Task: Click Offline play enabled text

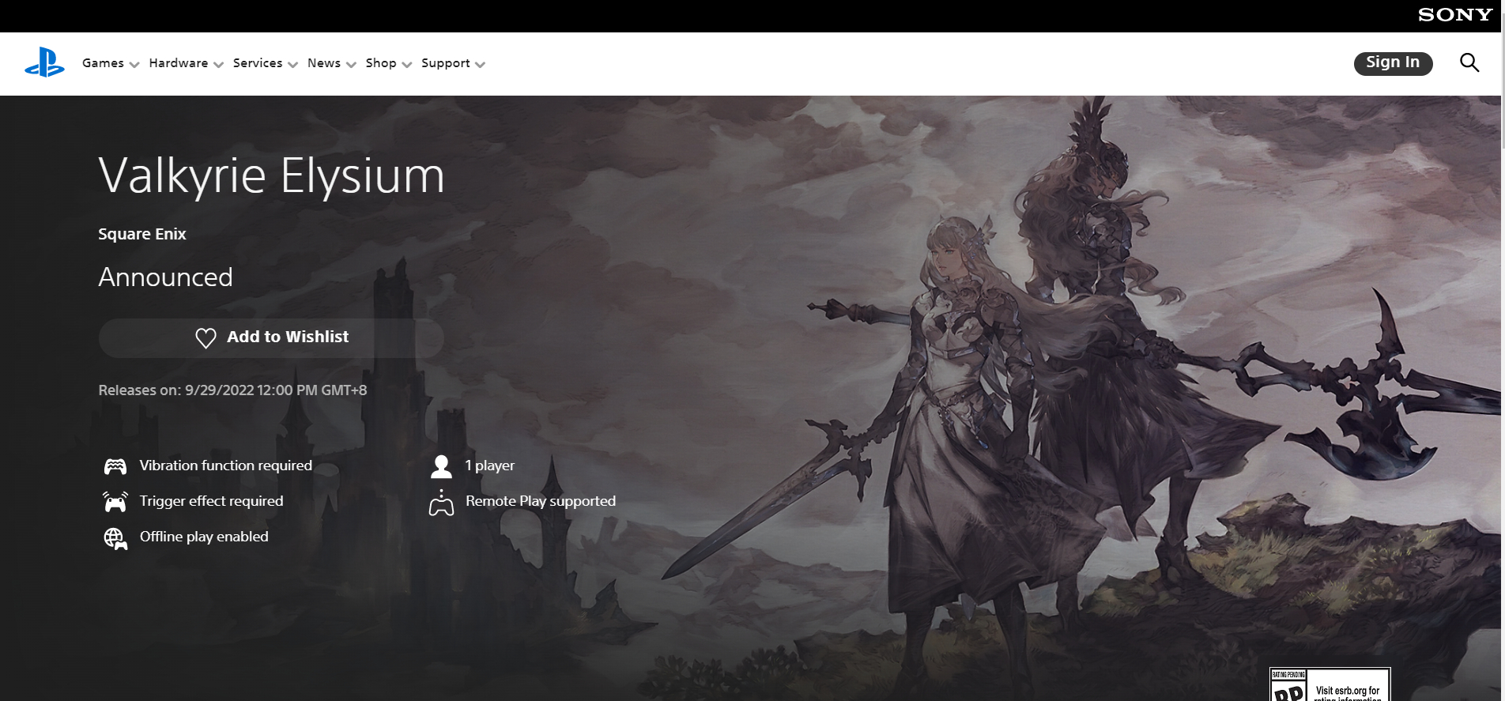Action: click(x=204, y=537)
